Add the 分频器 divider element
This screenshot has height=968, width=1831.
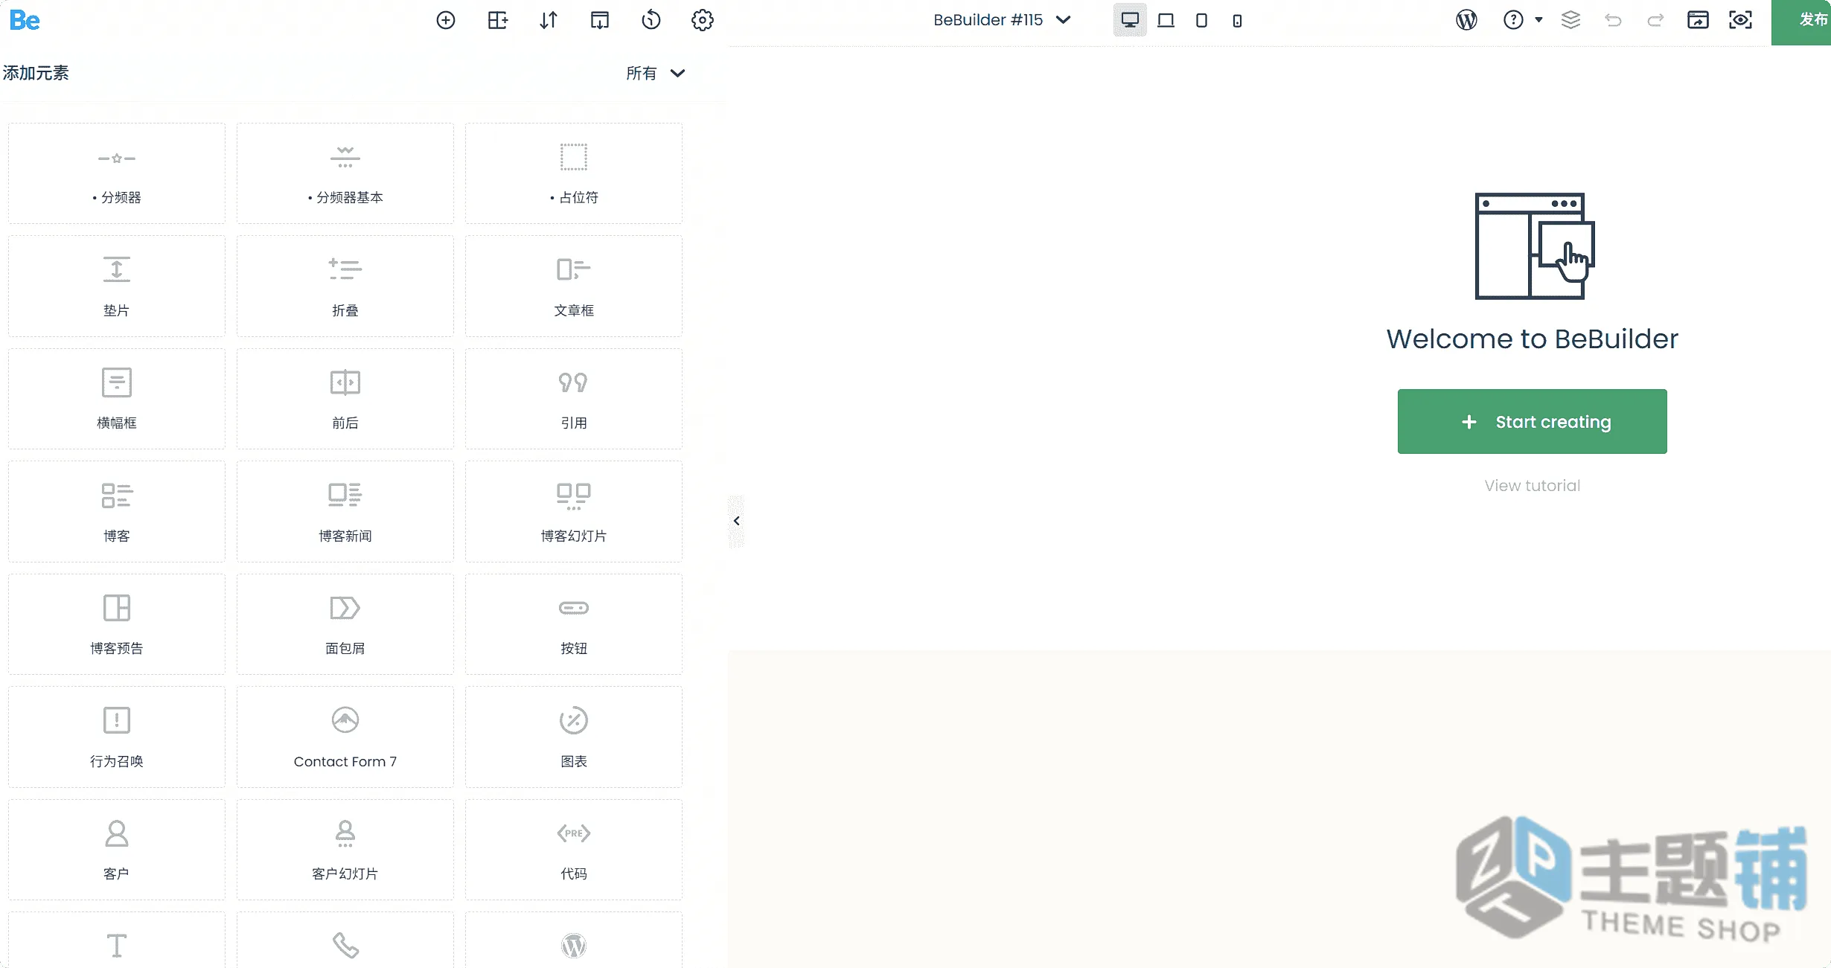(x=117, y=173)
